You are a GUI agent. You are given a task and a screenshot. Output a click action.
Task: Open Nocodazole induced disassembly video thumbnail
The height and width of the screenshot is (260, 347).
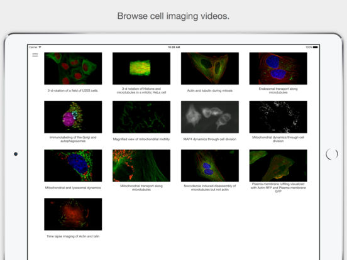210,166
